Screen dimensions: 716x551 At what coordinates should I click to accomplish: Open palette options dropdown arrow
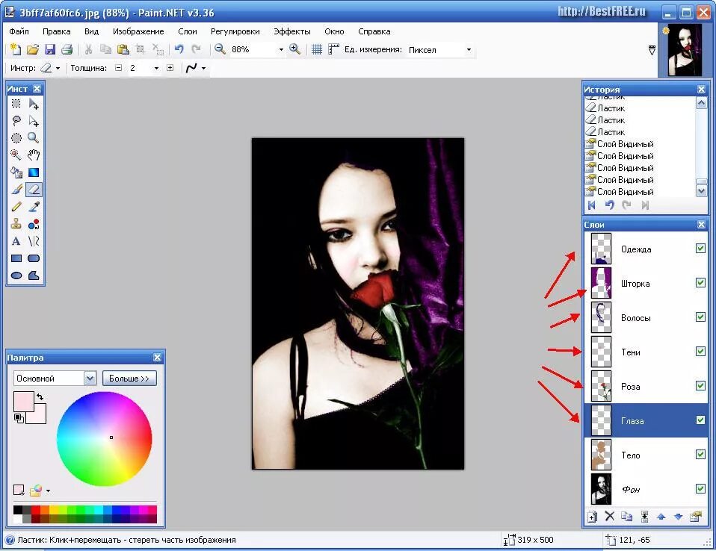[48, 491]
